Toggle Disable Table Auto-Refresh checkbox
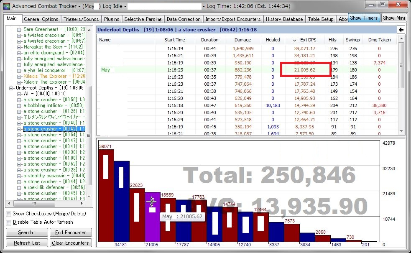Screen dimensions: 411x253 pos(9,222)
